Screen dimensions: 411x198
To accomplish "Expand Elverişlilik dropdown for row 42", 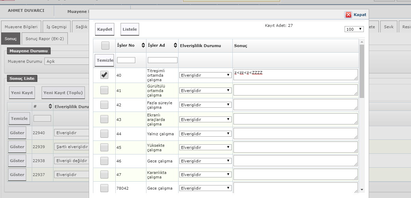I will (x=206, y=105).
